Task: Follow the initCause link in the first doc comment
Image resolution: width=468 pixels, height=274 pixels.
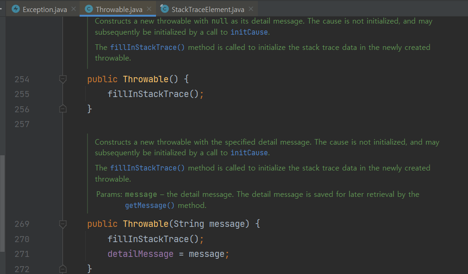Action: click(249, 32)
